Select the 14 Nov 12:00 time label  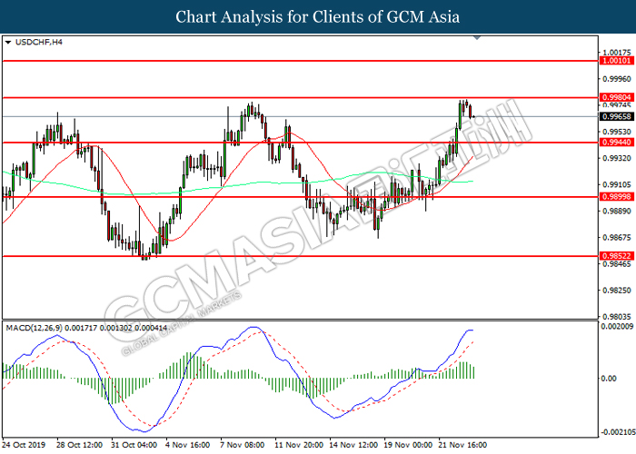354,446
